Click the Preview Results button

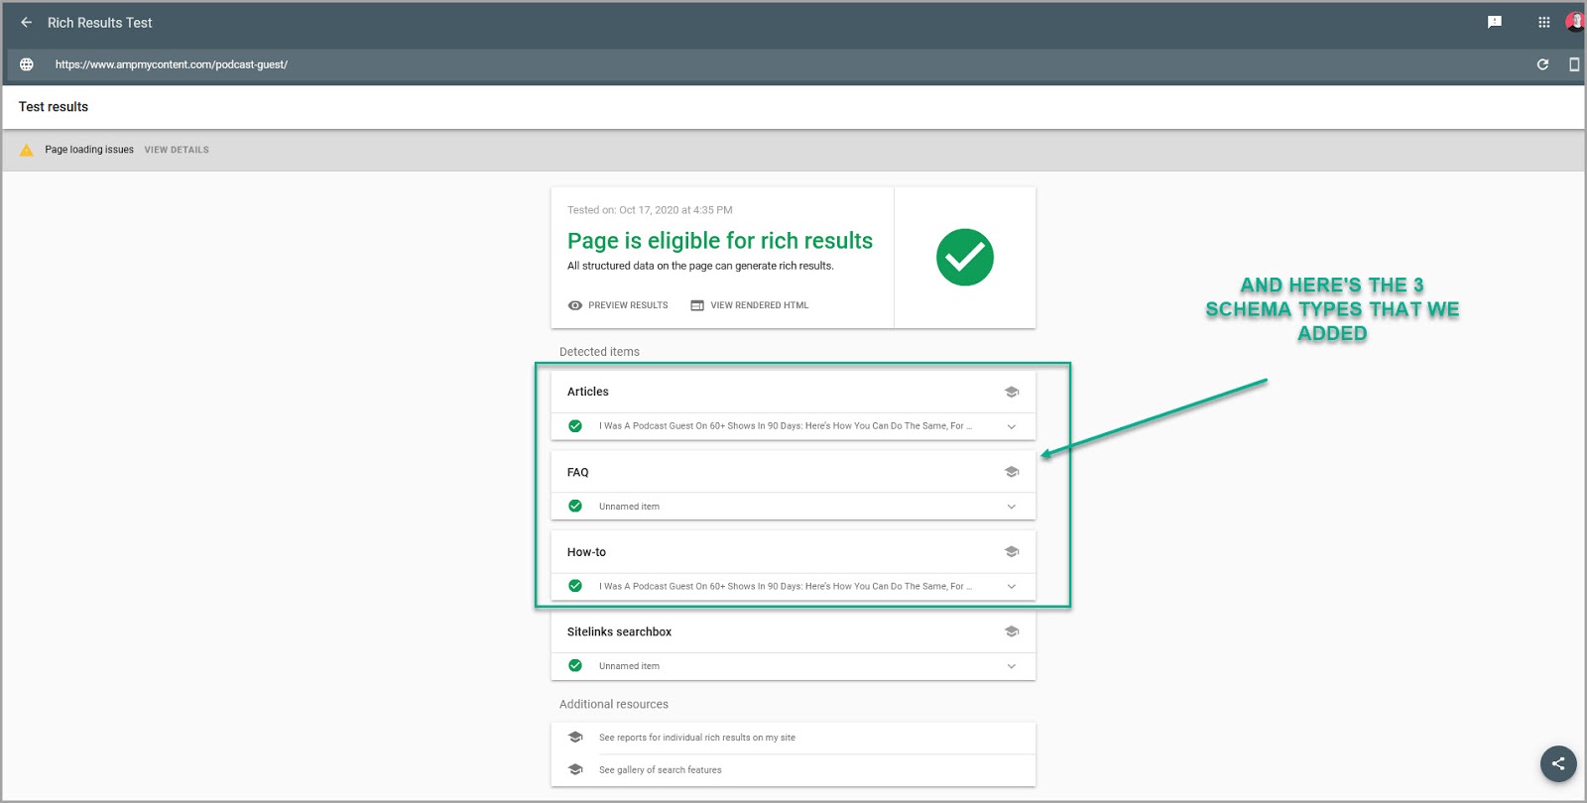pos(618,305)
